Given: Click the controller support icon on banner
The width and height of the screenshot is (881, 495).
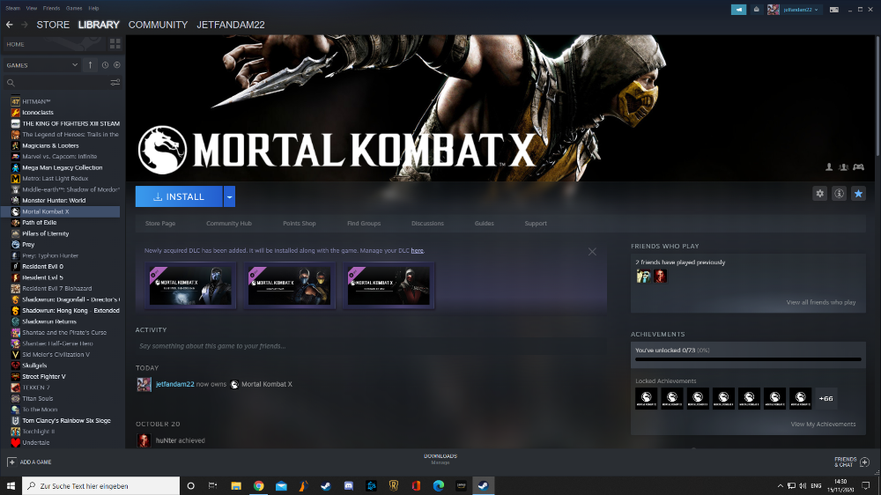Looking at the screenshot, I should point(858,166).
